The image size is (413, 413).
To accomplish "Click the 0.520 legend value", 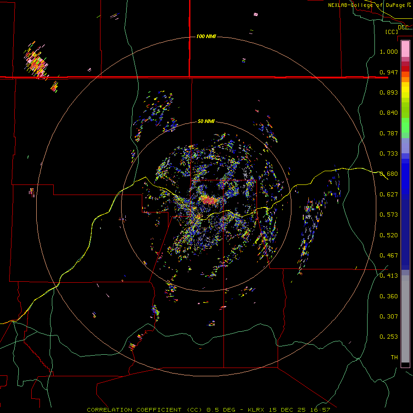I will coord(389,235).
